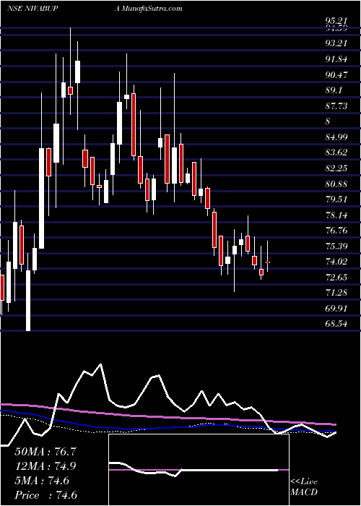
Task: Click the NSE NIVABUP ticker label
Action: coord(32,9)
